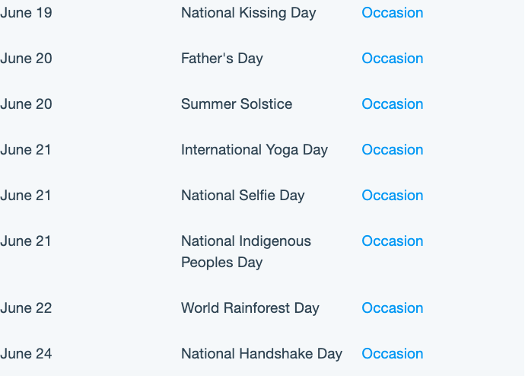The width and height of the screenshot is (525, 376).
Task: Open Occasion link for Summer Solstice
Action: click(x=393, y=104)
